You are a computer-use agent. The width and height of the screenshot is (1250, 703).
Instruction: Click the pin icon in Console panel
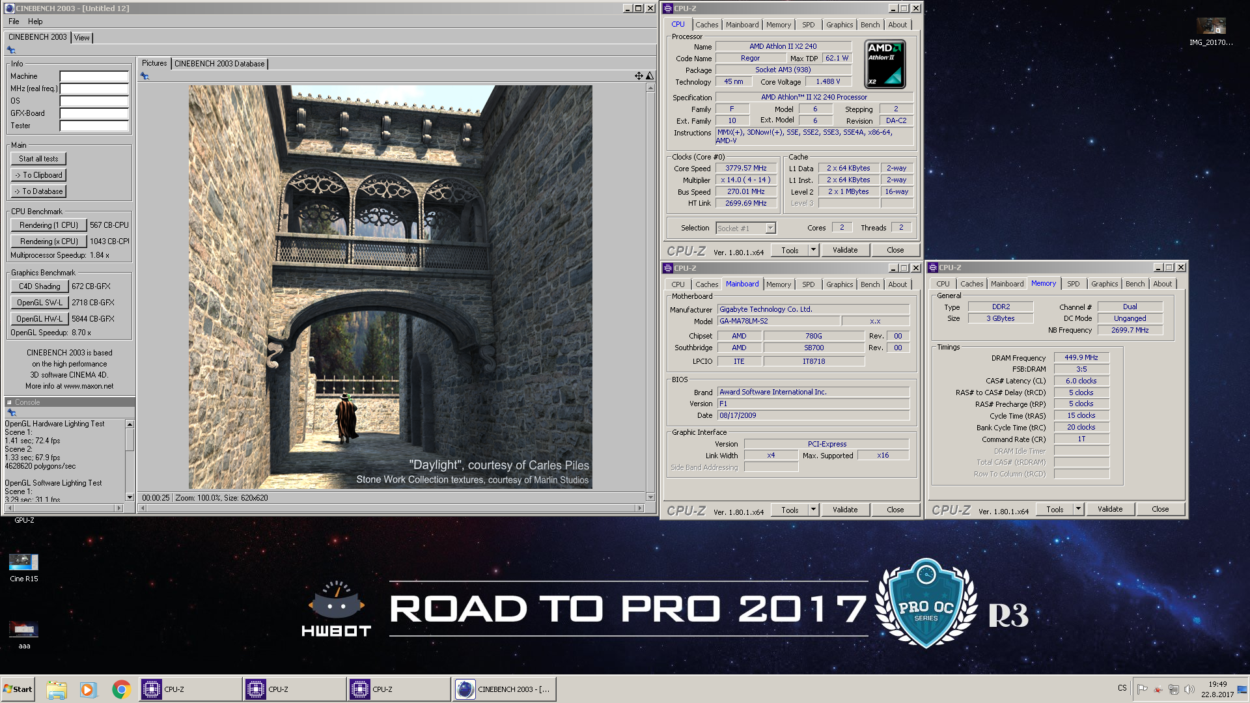pos(11,413)
